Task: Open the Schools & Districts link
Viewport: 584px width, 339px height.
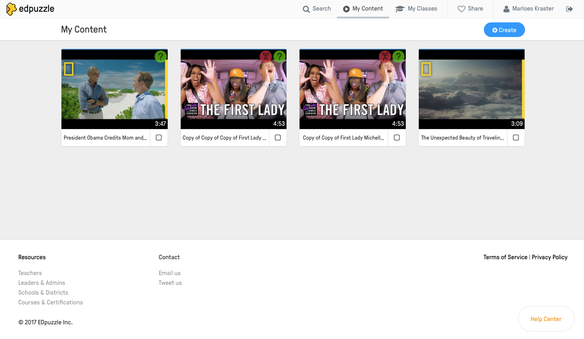Action: tap(43, 293)
